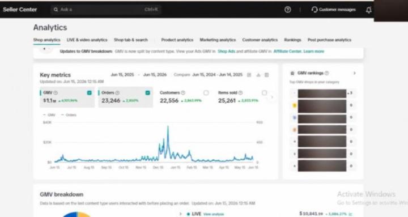Uncheck the GMV metric checkbox
This screenshot has width=408, height=217.
tap(90, 92)
